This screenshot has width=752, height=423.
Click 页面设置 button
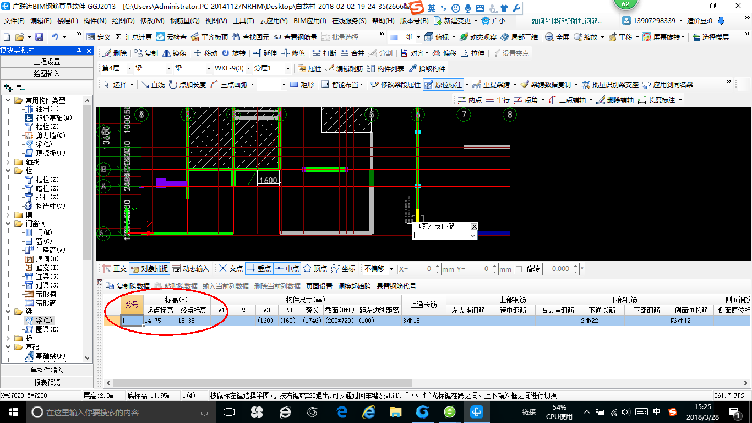319,286
